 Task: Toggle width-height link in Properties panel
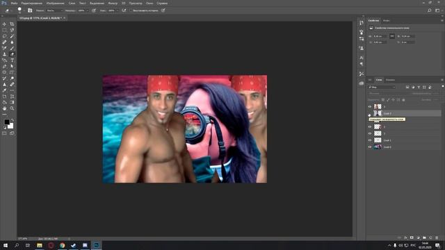tap(392, 36)
